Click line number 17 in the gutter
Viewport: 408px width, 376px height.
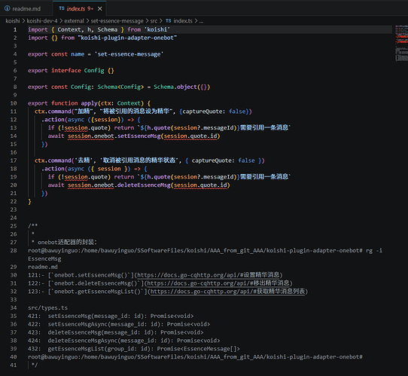(x=14, y=160)
